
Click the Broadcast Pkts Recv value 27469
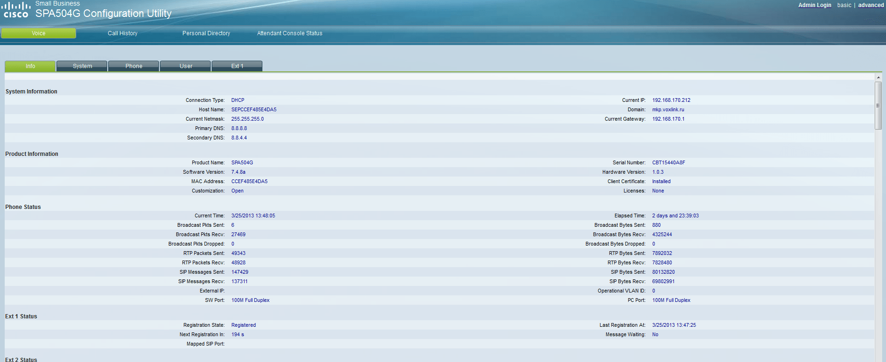(x=238, y=234)
